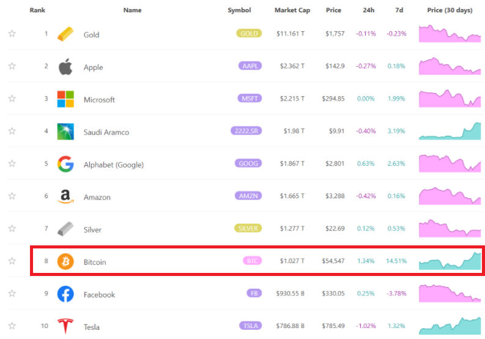The height and width of the screenshot is (339, 485).
Task: Open the Facebook company link
Action: (99, 295)
